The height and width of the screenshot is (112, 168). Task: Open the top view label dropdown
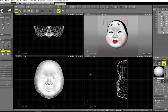click(x=19, y=14)
